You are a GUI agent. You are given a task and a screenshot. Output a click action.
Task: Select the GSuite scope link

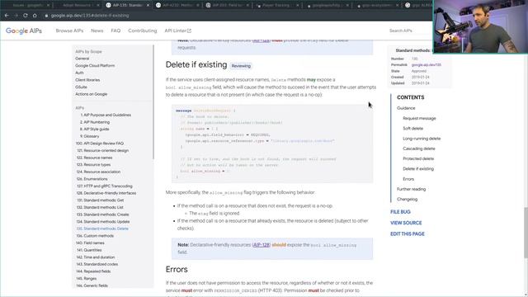81,87
